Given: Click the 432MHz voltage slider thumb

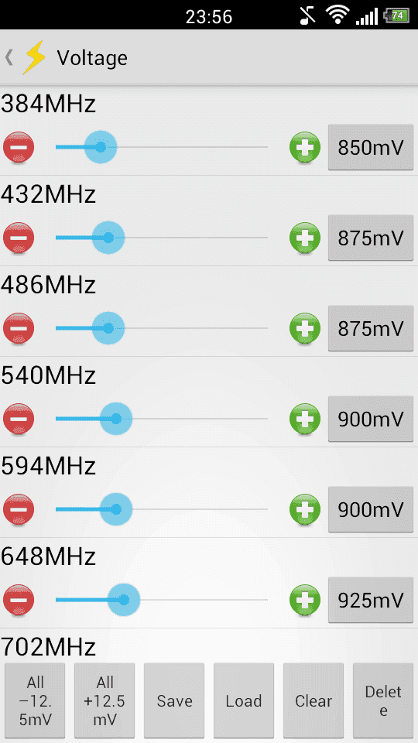Looking at the screenshot, I should [108, 238].
